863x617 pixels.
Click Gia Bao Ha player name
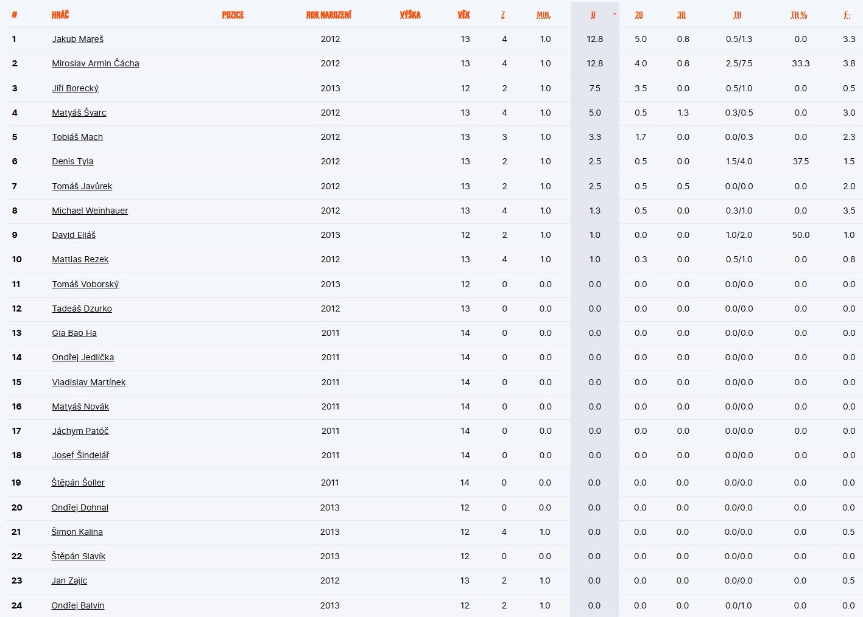coord(74,333)
